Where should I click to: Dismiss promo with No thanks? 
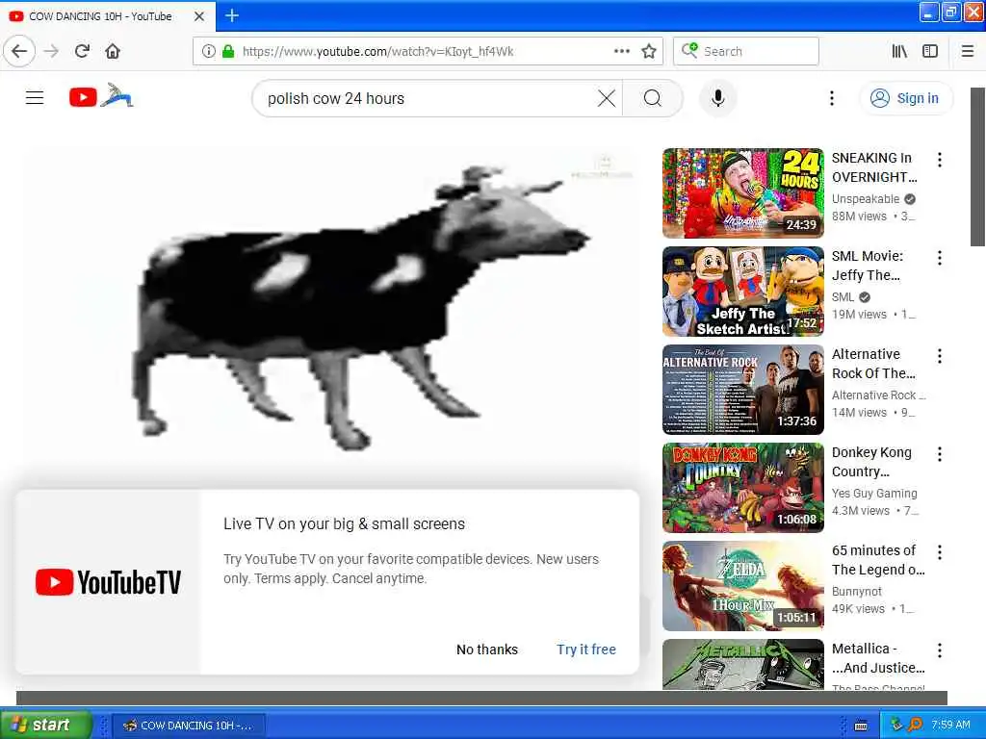[487, 650]
